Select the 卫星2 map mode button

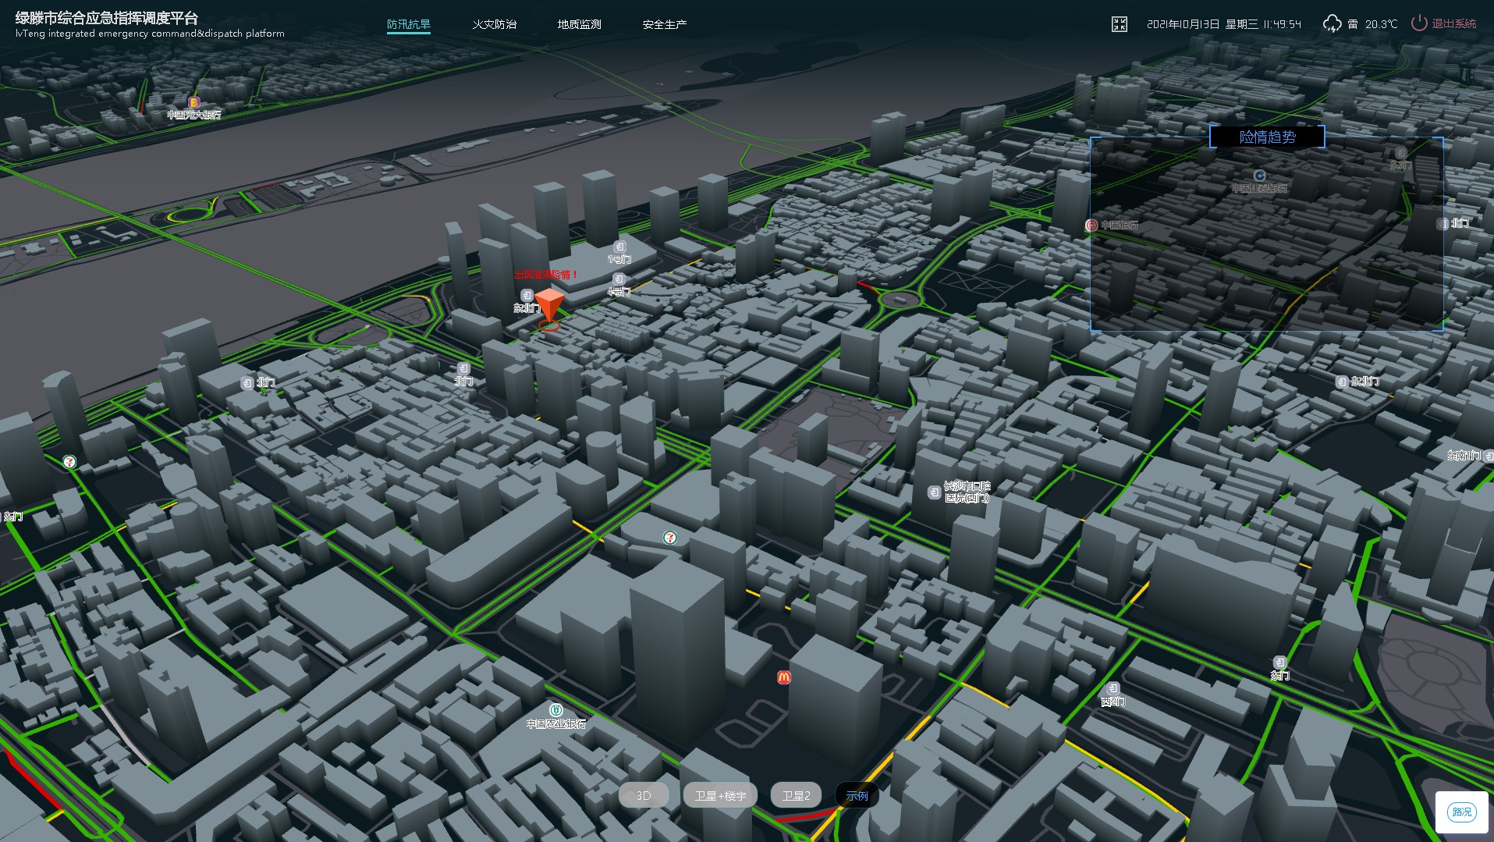coord(797,795)
